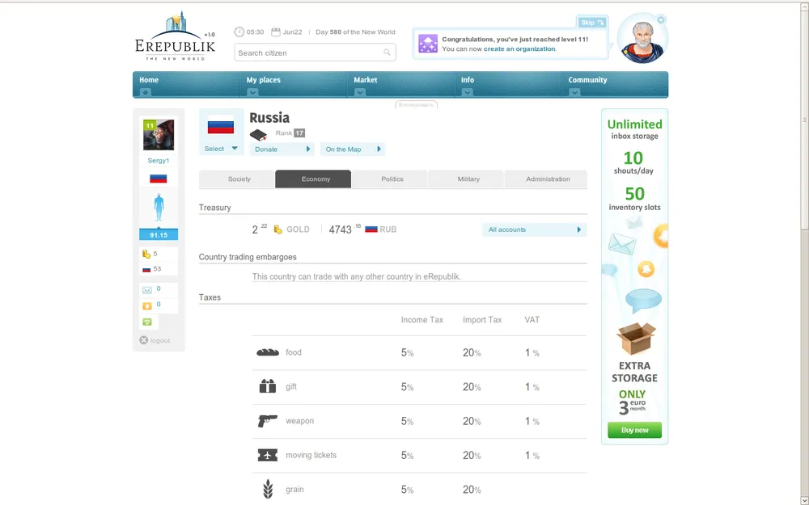
Task: Switch to the Politics tab
Action: coord(390,179)
